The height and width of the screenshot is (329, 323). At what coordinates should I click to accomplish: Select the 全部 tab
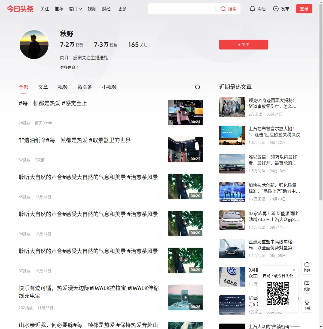pyautogui.click(x=24, y=87)
